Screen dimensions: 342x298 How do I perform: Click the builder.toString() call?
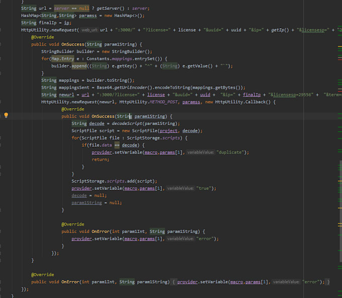[109, 80]
